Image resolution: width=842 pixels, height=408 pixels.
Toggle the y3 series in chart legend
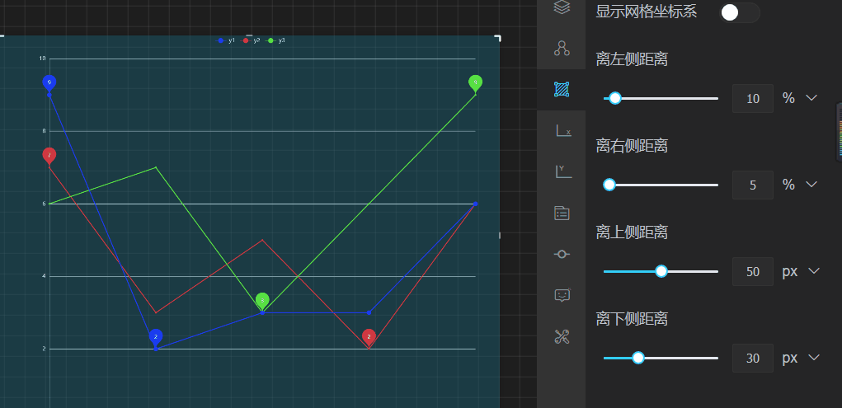coord(275,40)
